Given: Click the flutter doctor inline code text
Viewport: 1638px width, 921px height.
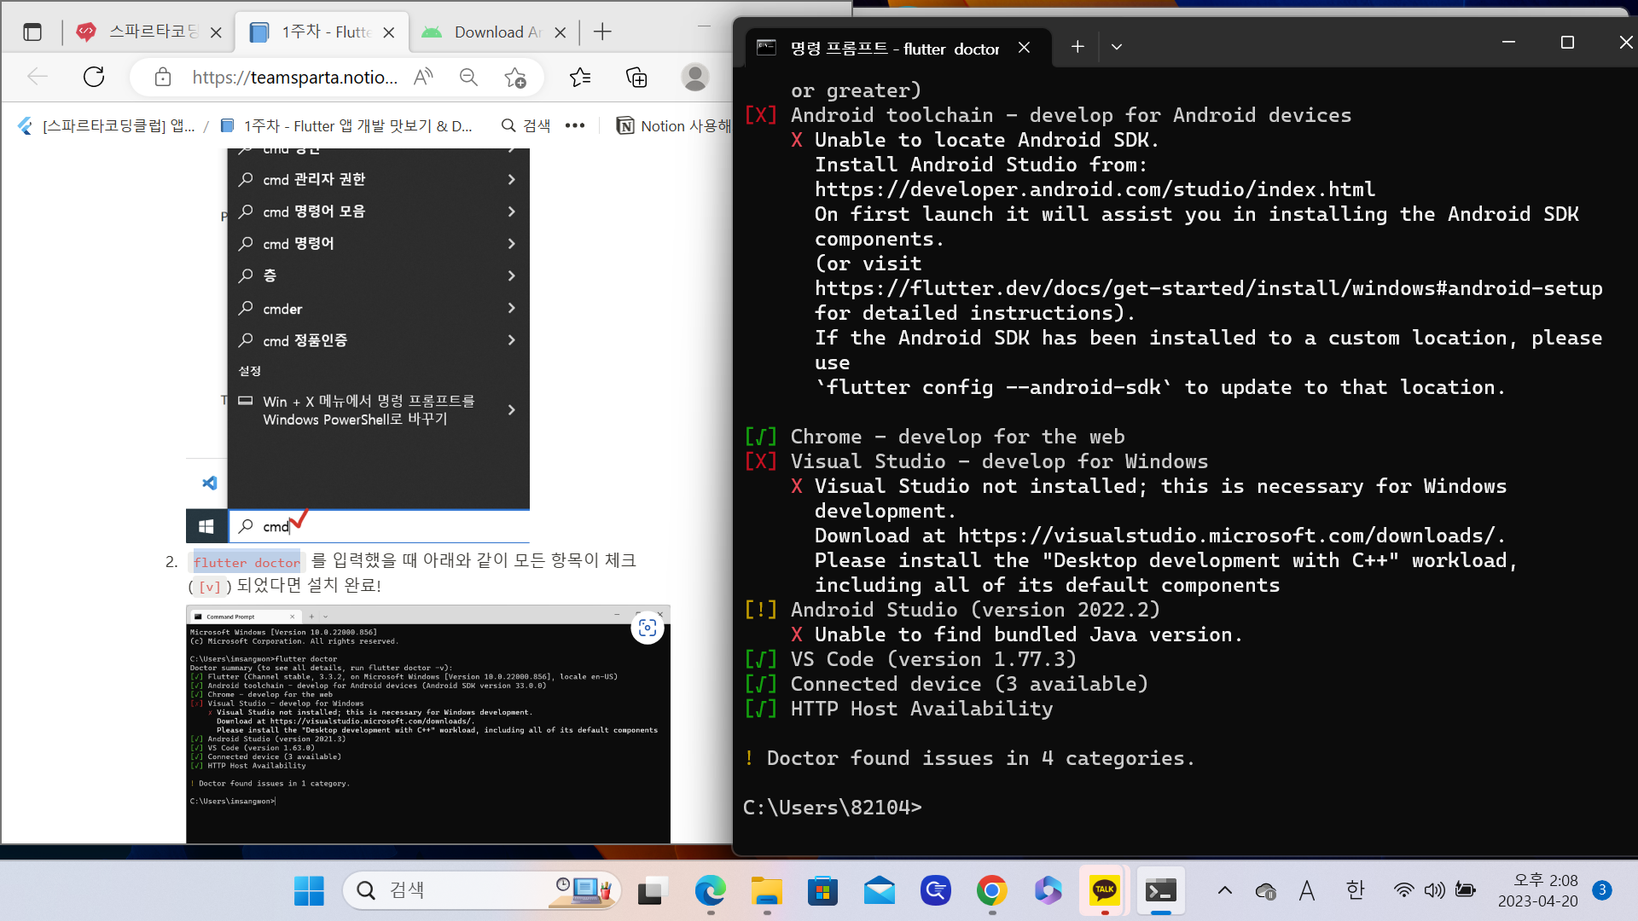Looking at the screenshot, I should (x=247, y=563).
